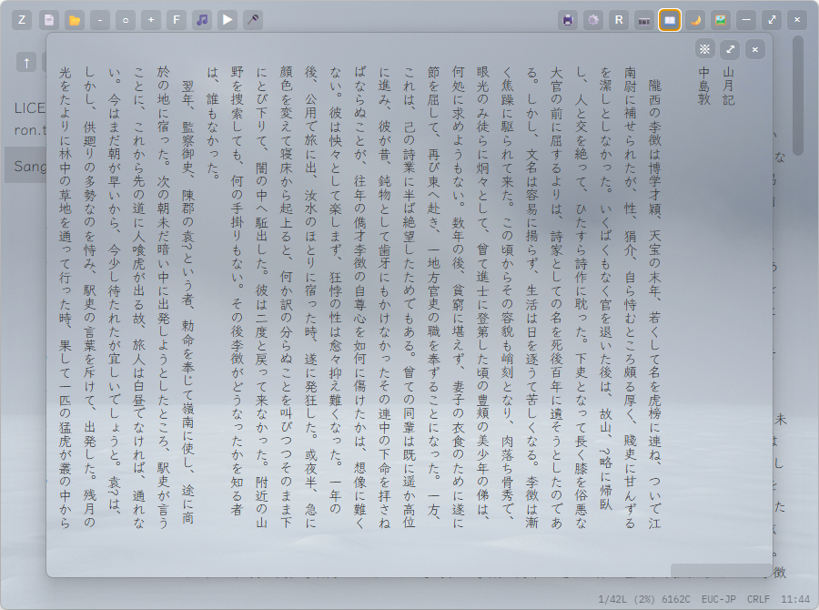Click the microphone icon
The image size is (819, 610).
click(x=253, y=20)
